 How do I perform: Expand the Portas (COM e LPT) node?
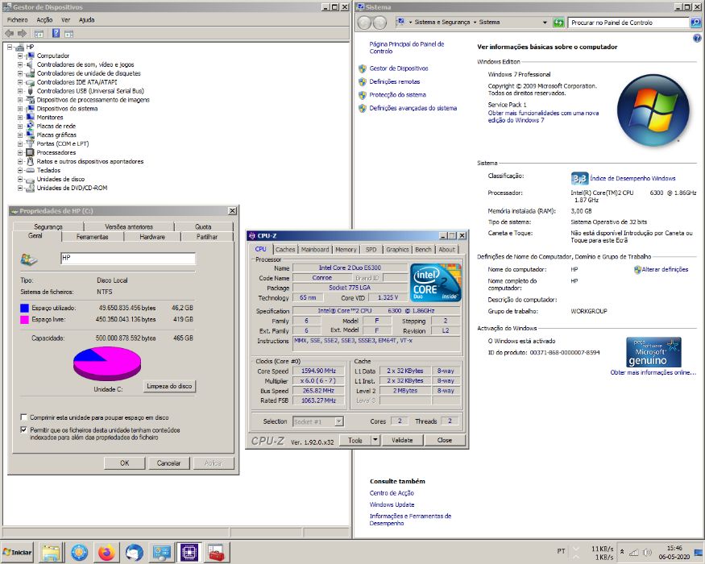coord(20,144)
